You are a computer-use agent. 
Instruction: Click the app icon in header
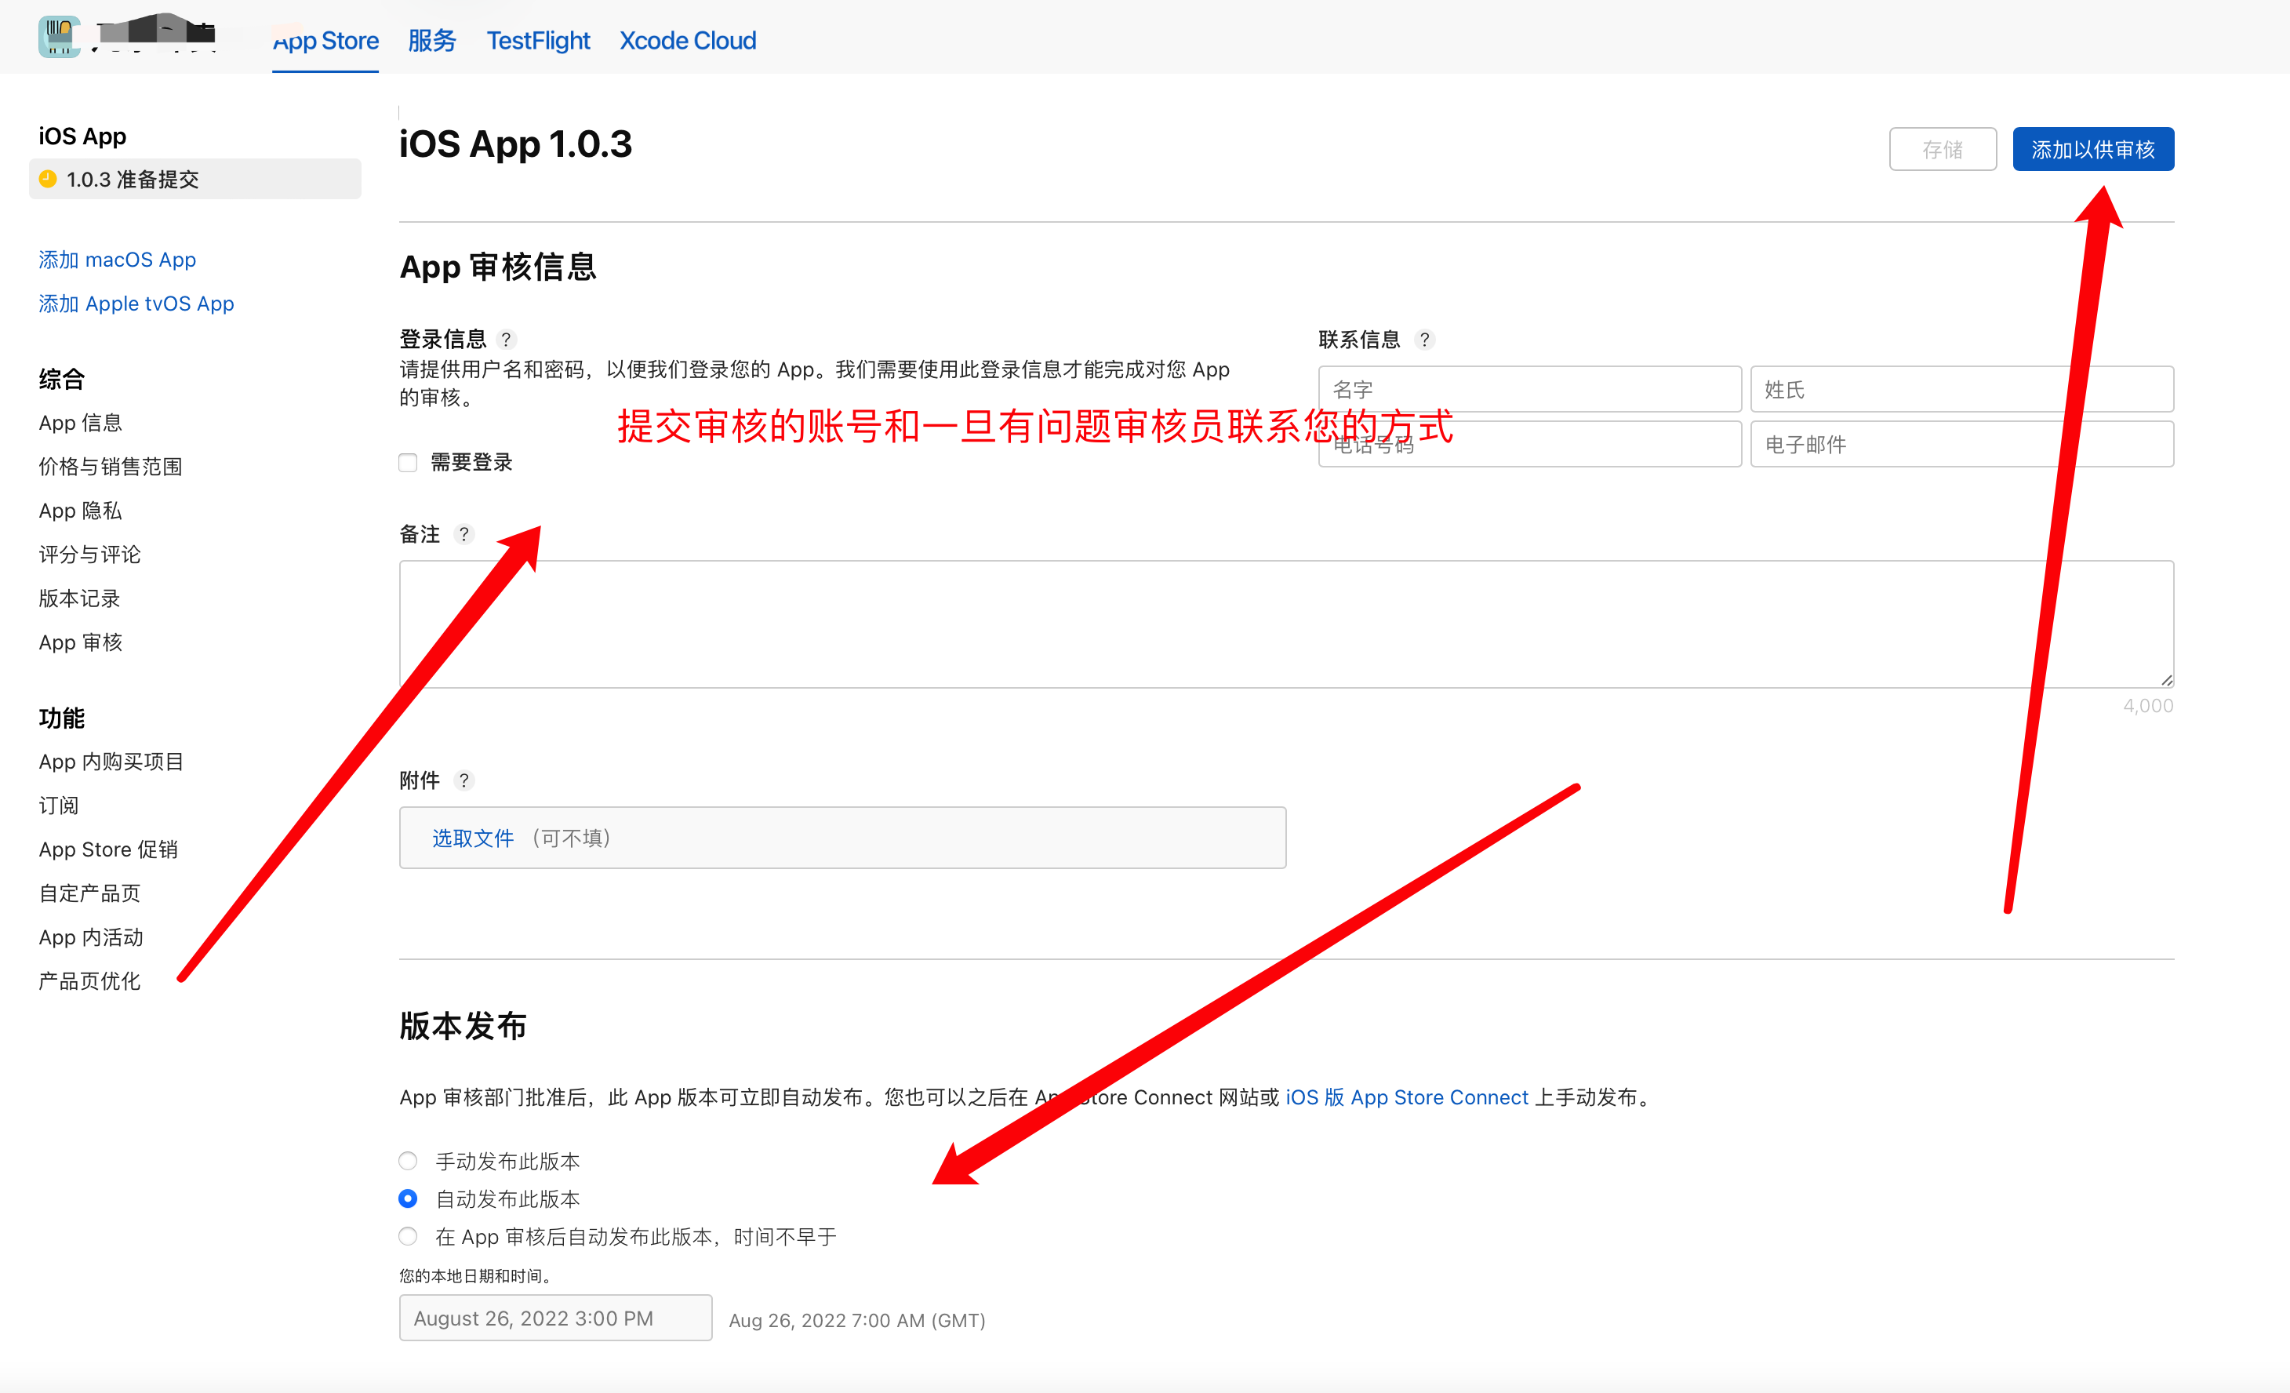59,37
